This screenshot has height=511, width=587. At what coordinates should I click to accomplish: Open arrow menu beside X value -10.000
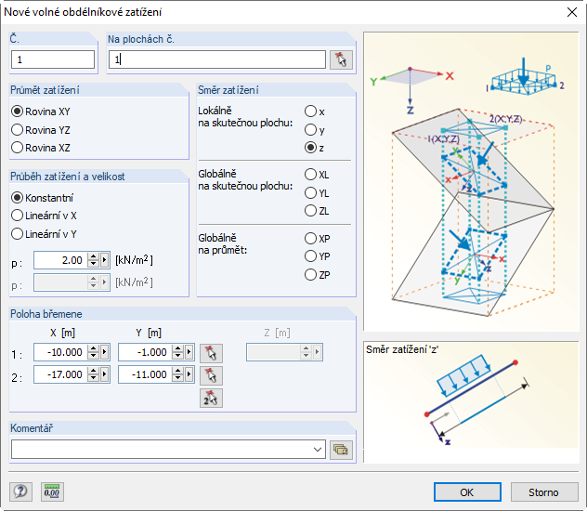tap(104, 352)
